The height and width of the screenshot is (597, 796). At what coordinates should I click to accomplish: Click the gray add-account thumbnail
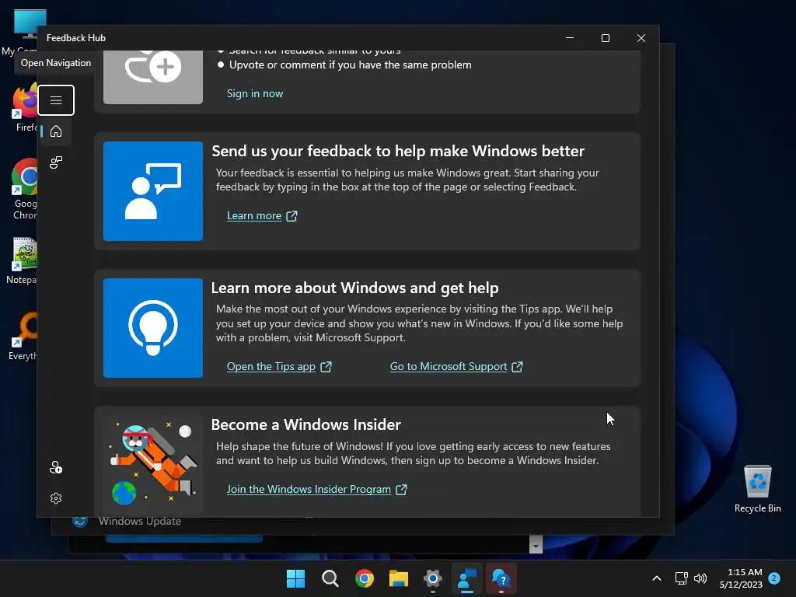pos(153,77)
